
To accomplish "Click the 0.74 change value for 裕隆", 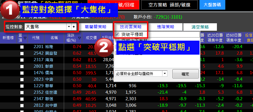I will [77, 47].
